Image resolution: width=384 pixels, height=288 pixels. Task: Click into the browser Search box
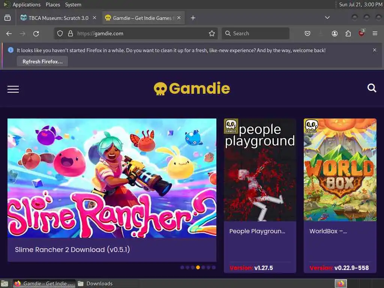click(x=255, y=33)
